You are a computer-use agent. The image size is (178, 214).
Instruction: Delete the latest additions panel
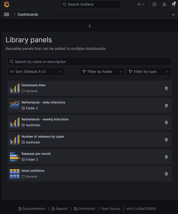click(x=166, y=174)
